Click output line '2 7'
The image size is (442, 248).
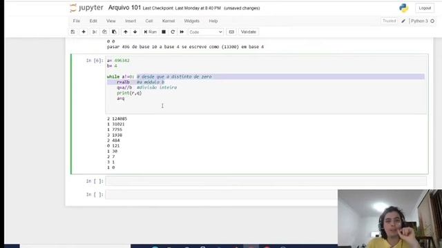pos(110,156)
